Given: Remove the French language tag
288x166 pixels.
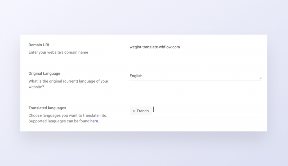Looking at the screenshot, I should click(134, 111).
